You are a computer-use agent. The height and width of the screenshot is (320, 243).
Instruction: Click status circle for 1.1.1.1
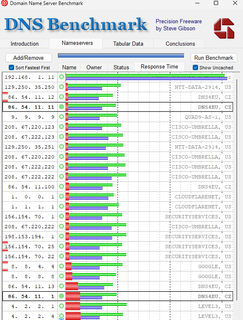[x=61, y=206]
